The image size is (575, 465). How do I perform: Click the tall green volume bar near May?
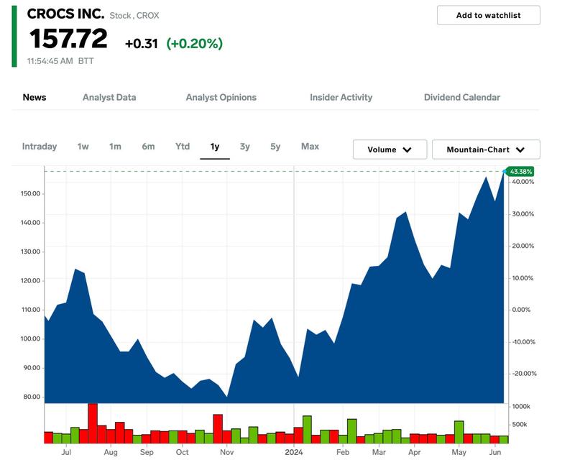pyautogui.click(x=459, y=433)
